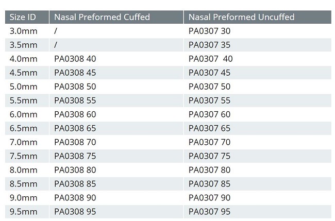Image resolution: width=335 pixels, height=221 pixels.
Task: Select the 3.0mm size cell
Action: pos(24,31)
